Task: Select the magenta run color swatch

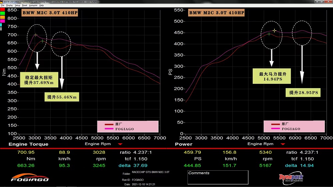Action: [2, 21]
